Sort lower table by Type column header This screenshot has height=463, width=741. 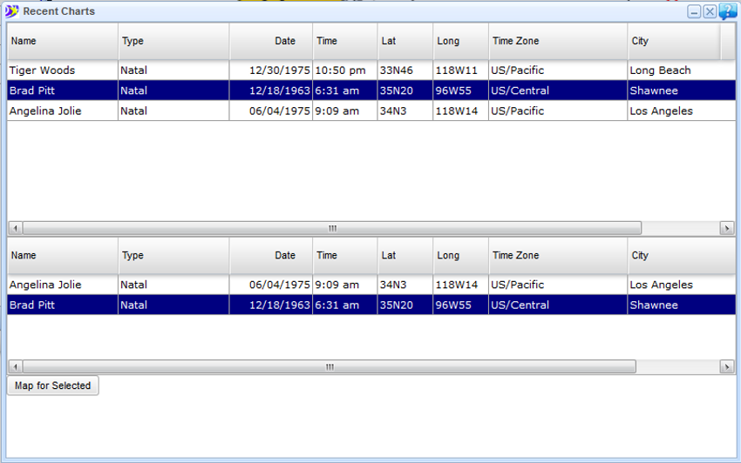pos(173,256)
